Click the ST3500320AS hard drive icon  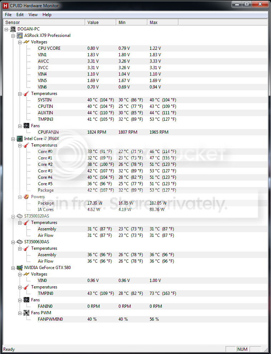(x=20, y=216)
